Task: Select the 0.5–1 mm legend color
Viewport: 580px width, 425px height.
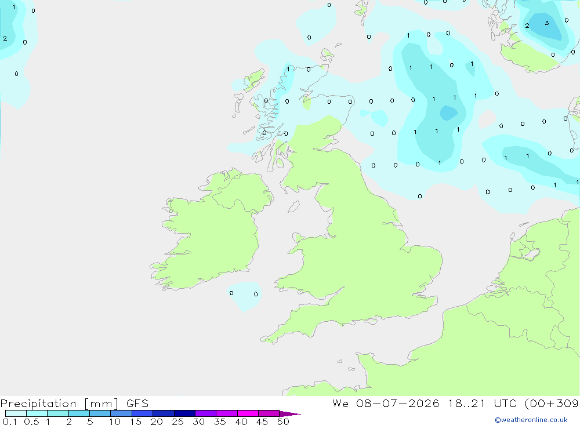Action: click(37, 413)
